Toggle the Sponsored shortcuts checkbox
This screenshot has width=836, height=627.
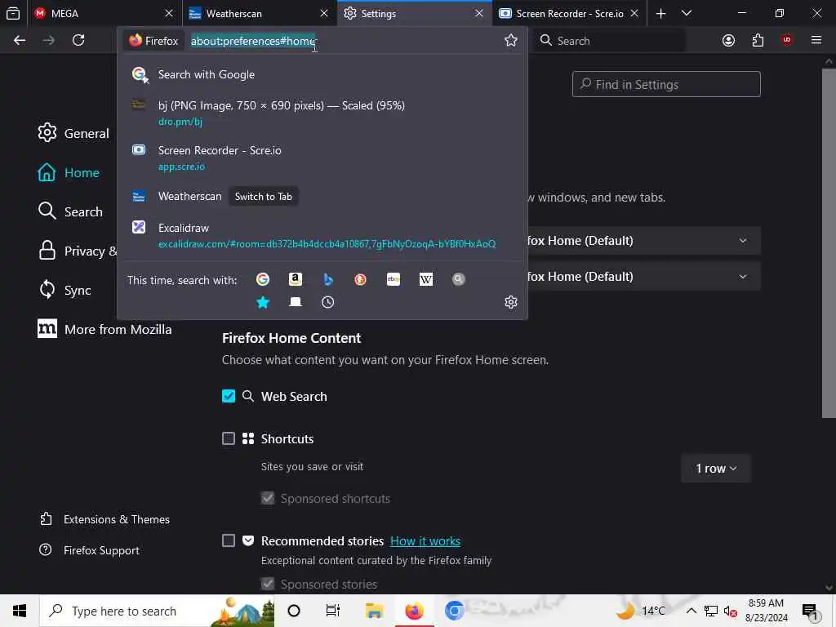[x=268, y=499]
